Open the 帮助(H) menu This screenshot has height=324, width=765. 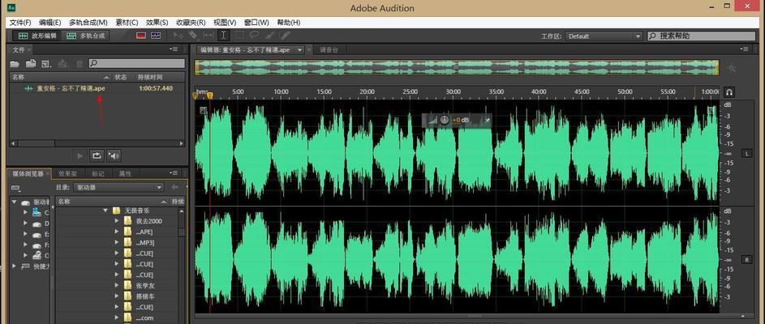pos(288,23)
